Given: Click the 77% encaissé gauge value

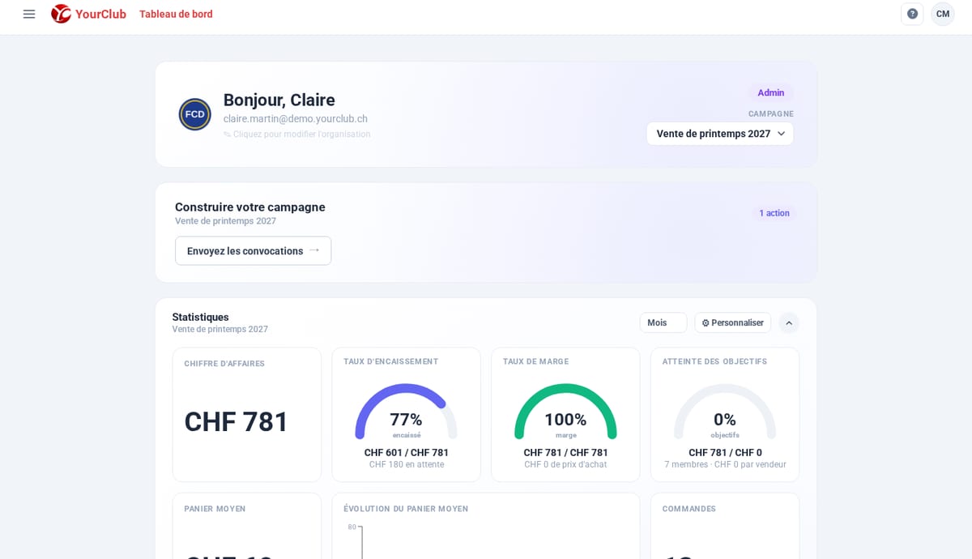Looking at the screenshot, I should (406, 420).
